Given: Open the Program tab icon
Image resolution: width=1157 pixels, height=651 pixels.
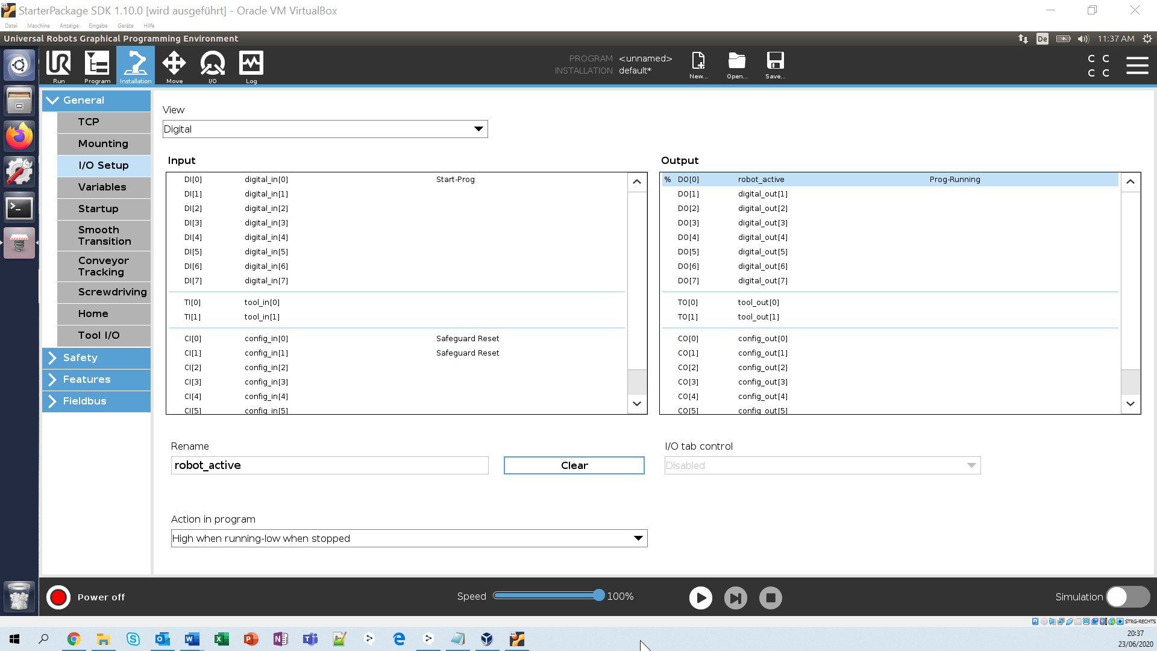Looking at the screenshot, I should (97, 66).
